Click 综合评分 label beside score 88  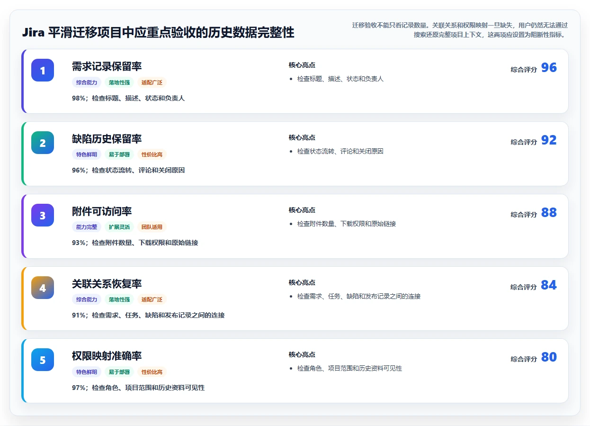pos(524,215)
